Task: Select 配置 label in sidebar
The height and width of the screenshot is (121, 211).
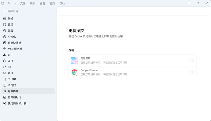Action: [10, 30]
